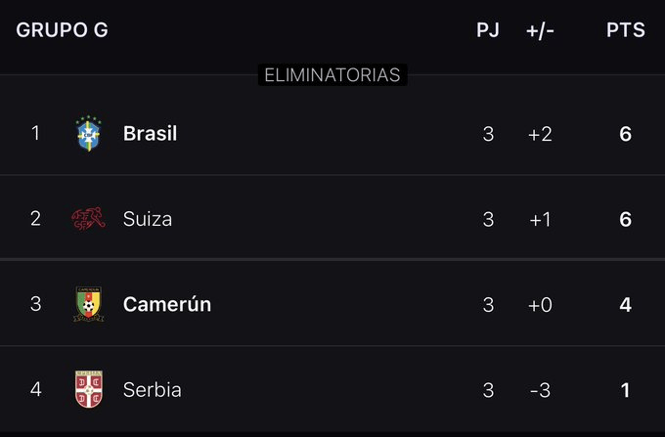Click the Suiza federation logo
The image size is (665, 437).
88,219
